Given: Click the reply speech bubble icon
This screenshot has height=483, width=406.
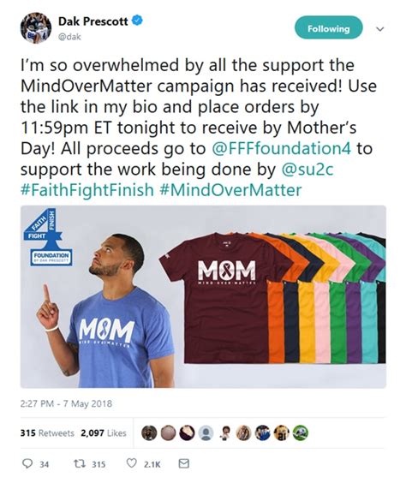Looking at the screenshot, I should point(28,463).
